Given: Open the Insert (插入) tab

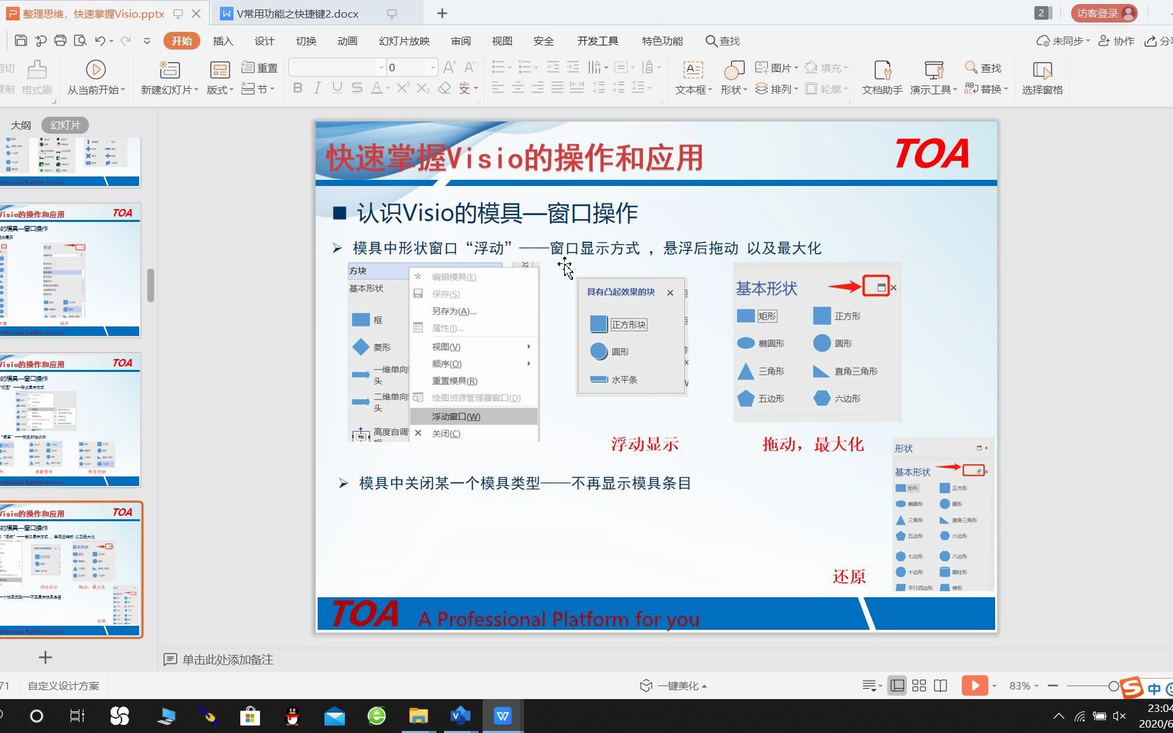Looking at the screenshot, I should tap(223, 41).
